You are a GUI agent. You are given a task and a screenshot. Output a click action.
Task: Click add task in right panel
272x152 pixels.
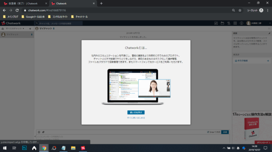click(x=241, y=61)
